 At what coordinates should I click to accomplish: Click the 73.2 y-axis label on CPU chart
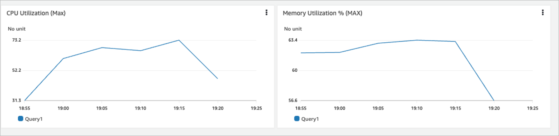coord(17,40)
